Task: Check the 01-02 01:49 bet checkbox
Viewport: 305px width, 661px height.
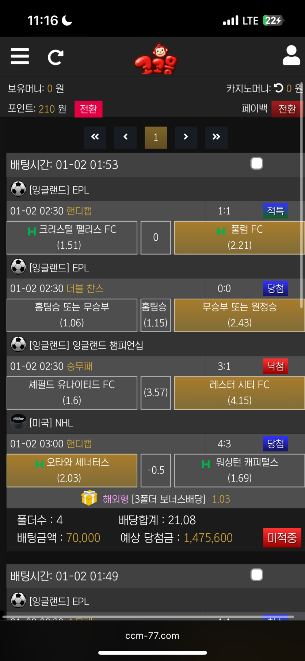Action: (x=257, y=575)
